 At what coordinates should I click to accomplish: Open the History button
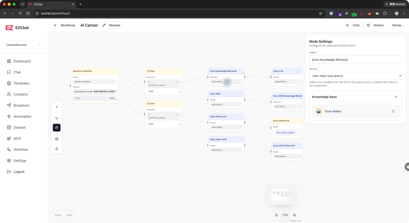tap(375, 25)
